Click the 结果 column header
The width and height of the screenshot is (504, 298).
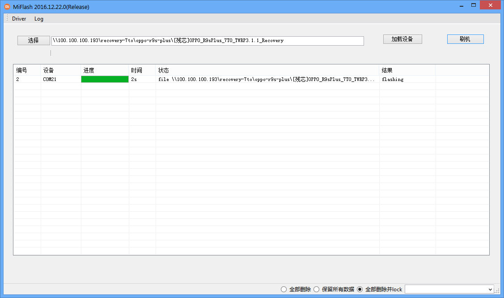[407, 70]
